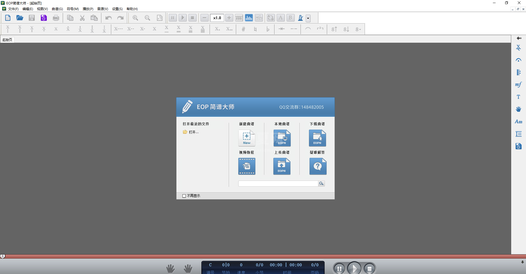Click the 下载曲谱 download icon
The width and height of the screenshot is (526, 274).
(x=317, y=138)
